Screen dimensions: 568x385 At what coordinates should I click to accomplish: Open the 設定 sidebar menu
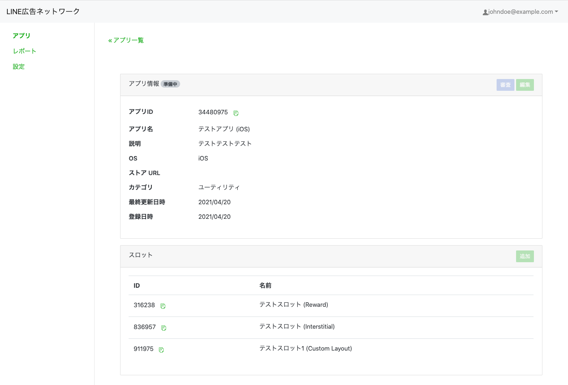[19, 66]
